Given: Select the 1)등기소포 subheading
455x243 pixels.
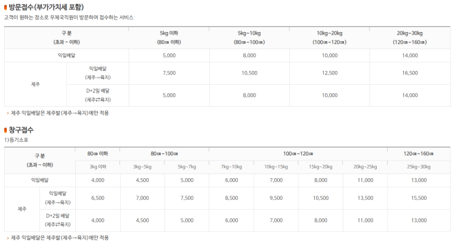Looking at the screenshot, I should coord(16,140).
